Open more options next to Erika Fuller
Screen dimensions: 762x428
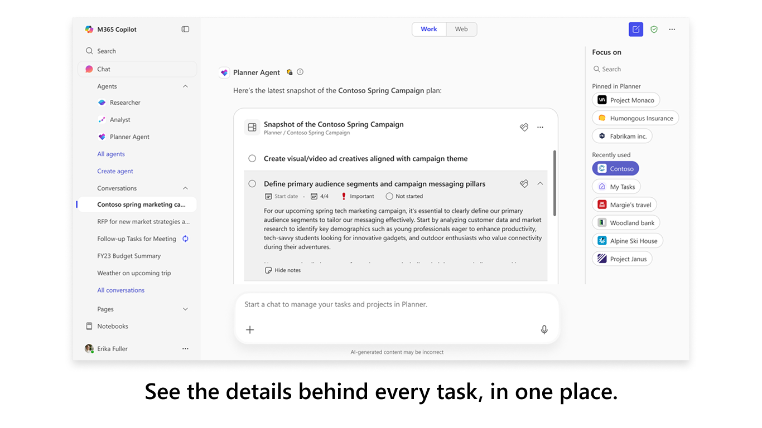point(185,349)
